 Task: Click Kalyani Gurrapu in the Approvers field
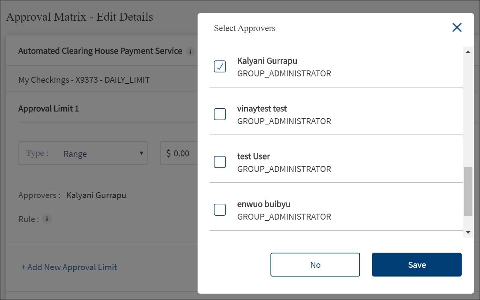(x=96, y=195)
